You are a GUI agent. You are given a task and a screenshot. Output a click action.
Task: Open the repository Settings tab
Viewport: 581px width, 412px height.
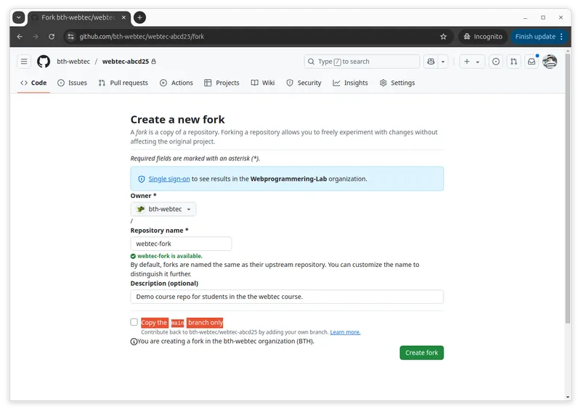tap(397, 83)
